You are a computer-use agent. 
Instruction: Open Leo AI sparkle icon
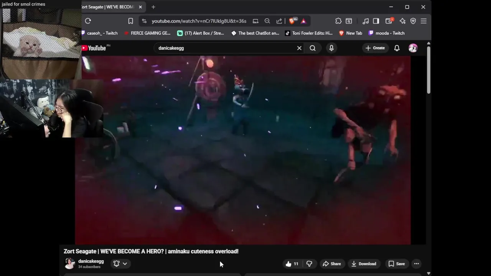tap(402, 21)
